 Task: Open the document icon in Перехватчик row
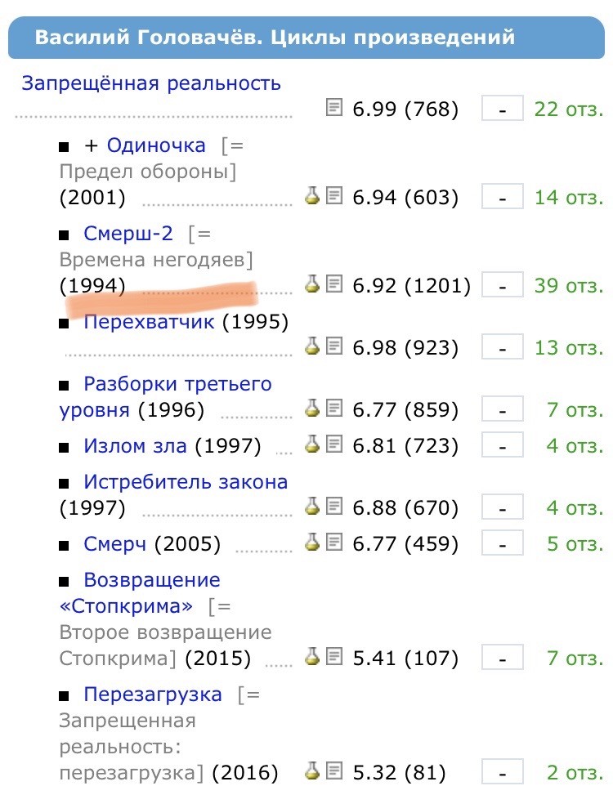333,346
